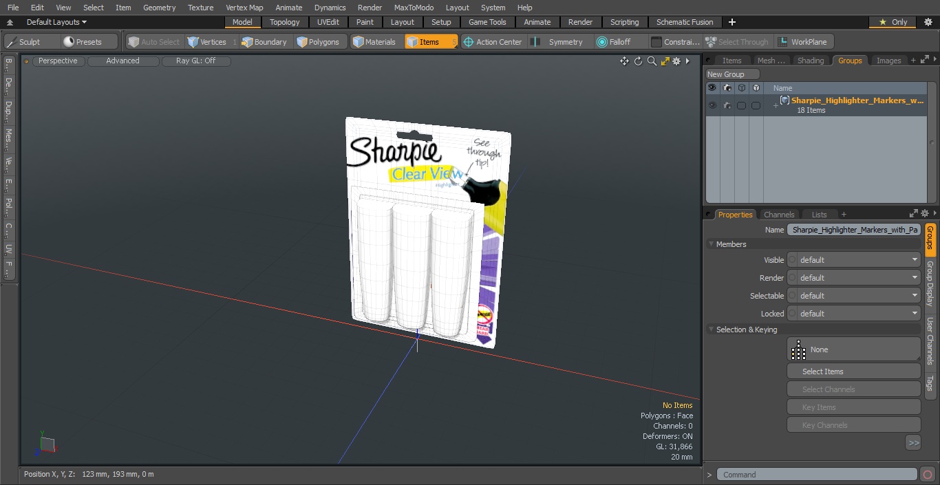Open viewport side arrow menu
Viewport: 940px width, 485px height.
pyautogui.click(x=687, y=61)
